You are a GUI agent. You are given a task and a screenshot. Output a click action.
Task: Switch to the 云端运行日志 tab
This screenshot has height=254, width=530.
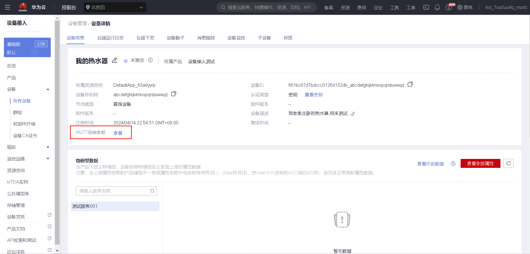(110, 38)
